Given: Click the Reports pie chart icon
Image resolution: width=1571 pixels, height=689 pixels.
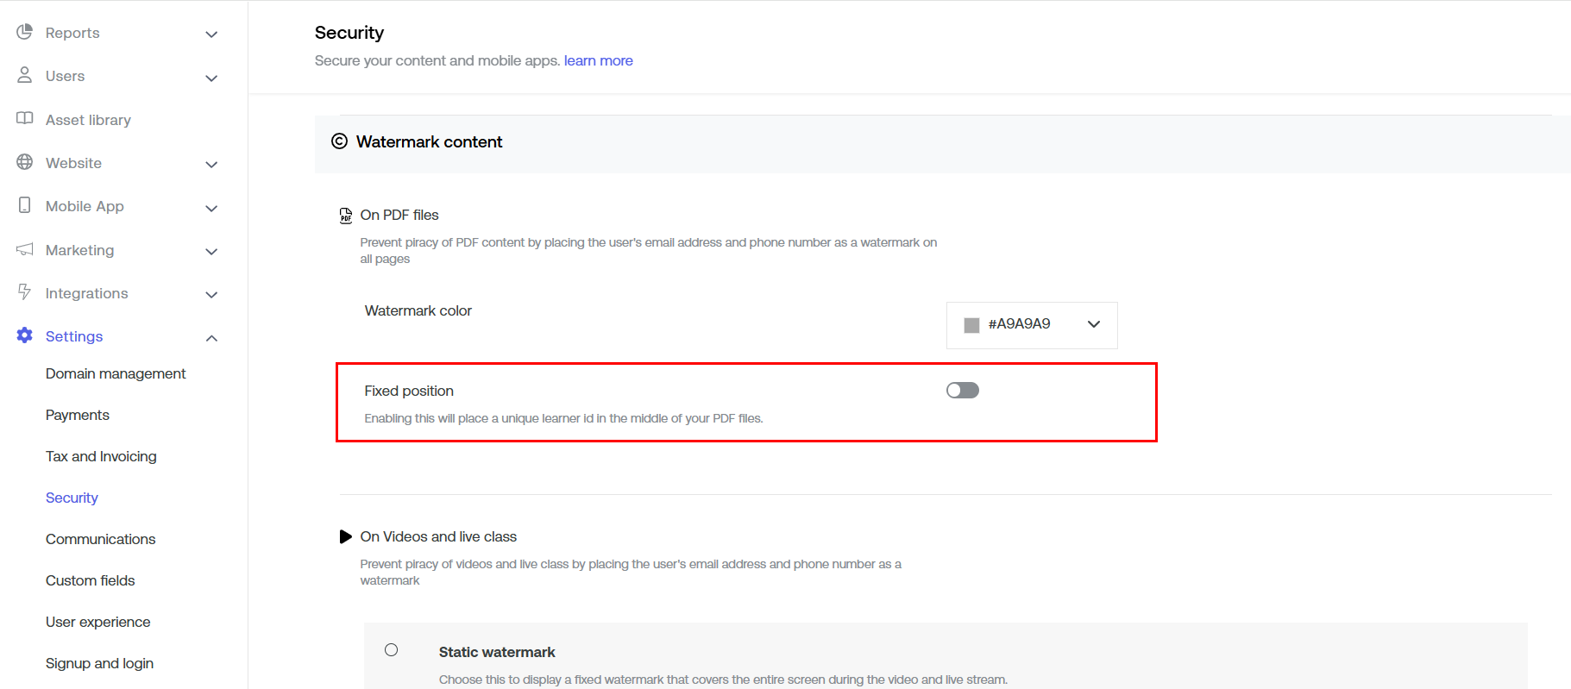Looking at the screenshot, I should tap(24, 32).
